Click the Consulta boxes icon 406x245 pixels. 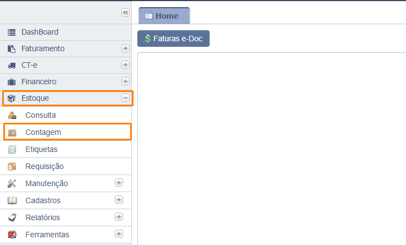coord(12,115)
